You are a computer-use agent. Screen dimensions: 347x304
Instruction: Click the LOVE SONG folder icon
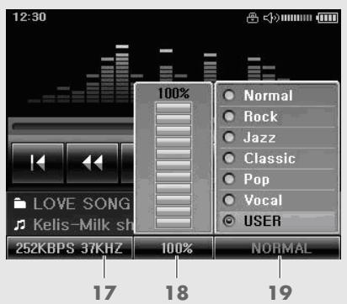(20, 203)
